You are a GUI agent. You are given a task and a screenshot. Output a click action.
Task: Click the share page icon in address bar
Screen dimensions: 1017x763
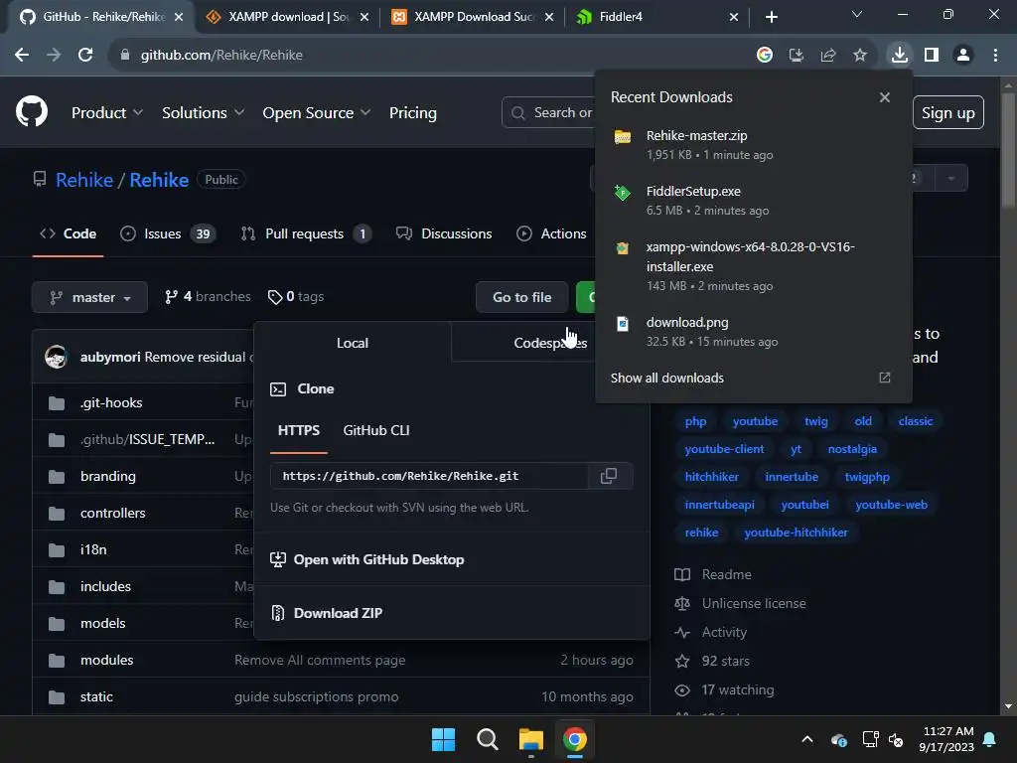pyautogui.click(x=827, y=56)
